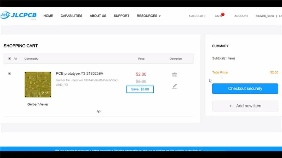Open the ACCOUNT menu
The image size is (282, 158).
point(241,16)
